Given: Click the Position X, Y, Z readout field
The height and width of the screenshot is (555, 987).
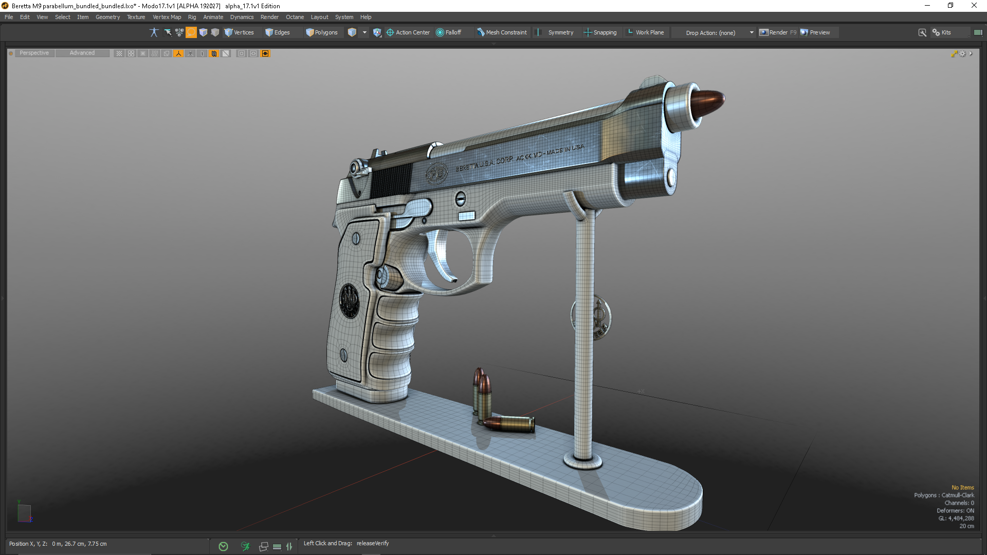Looking at the screenshot, I should [58, 544].
